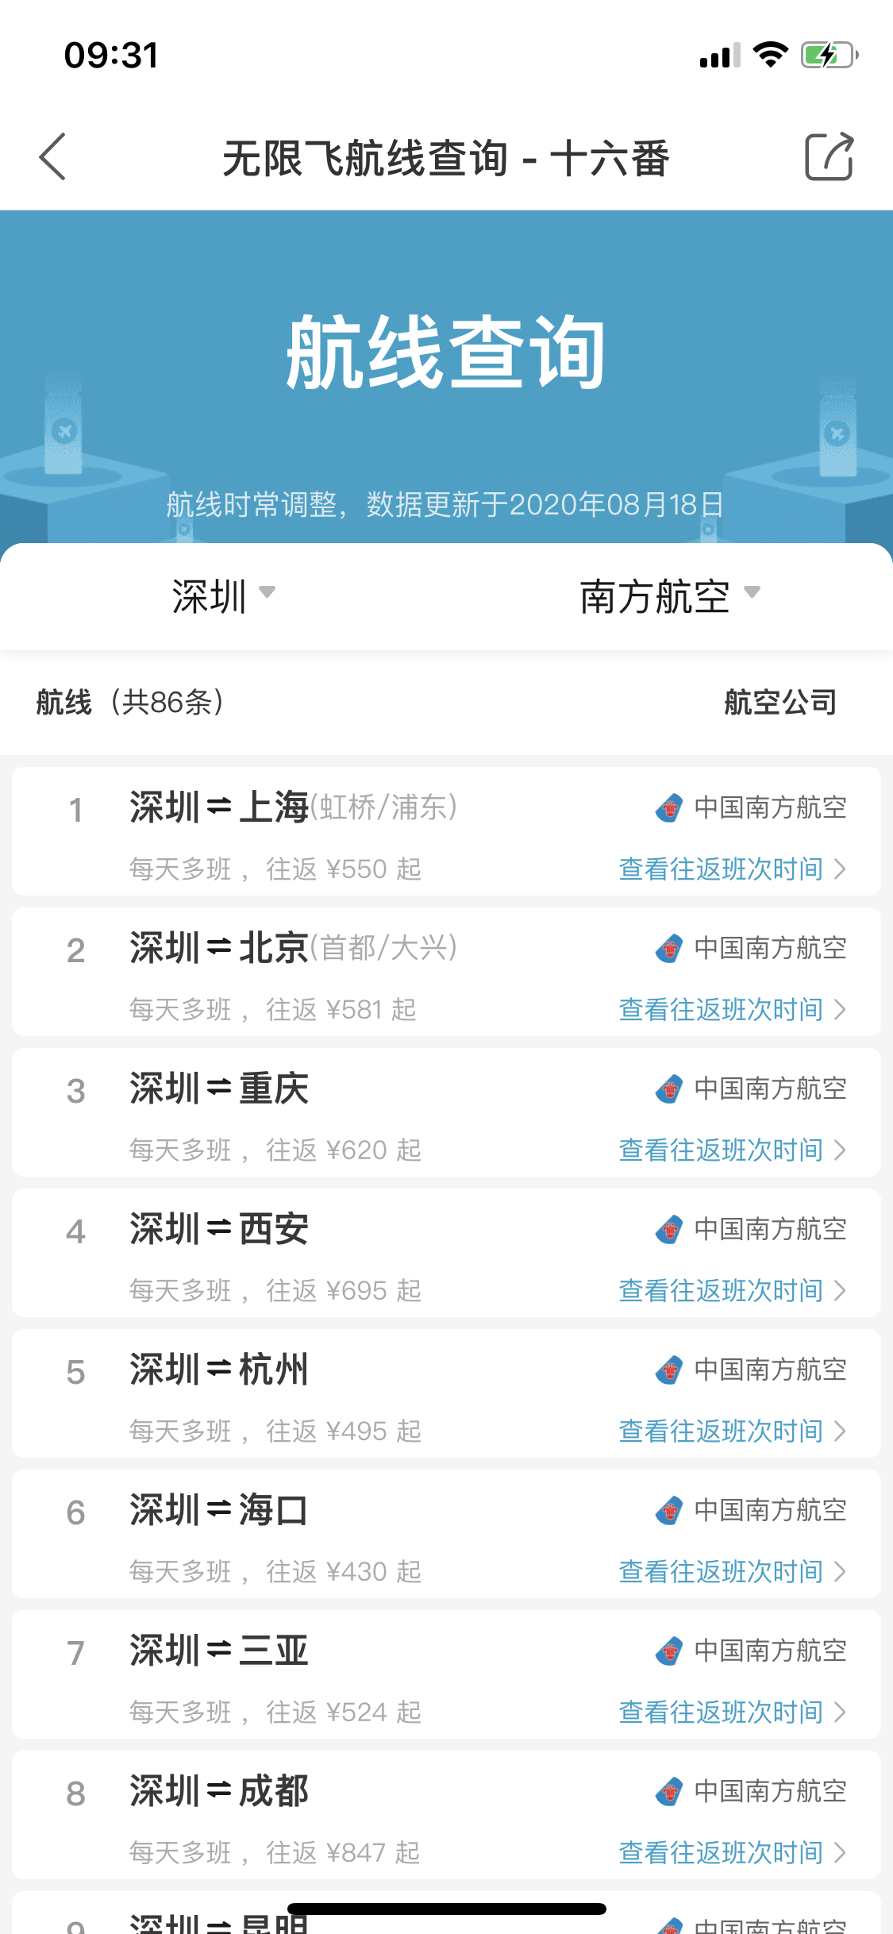Expand the 南方航空 airline dropdown
This screenshot has height=1934, width=893.
(670, 596)
